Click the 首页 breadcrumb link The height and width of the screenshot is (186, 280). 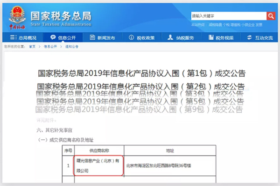tap(32, 47)
